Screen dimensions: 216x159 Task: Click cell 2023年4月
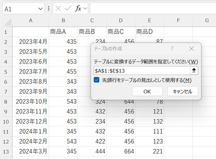pyautogui.click(x=31, y=42)
